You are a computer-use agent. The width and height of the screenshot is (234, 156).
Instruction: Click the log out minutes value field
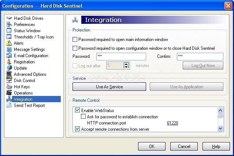pyautogui.click(x=115, y=66)
